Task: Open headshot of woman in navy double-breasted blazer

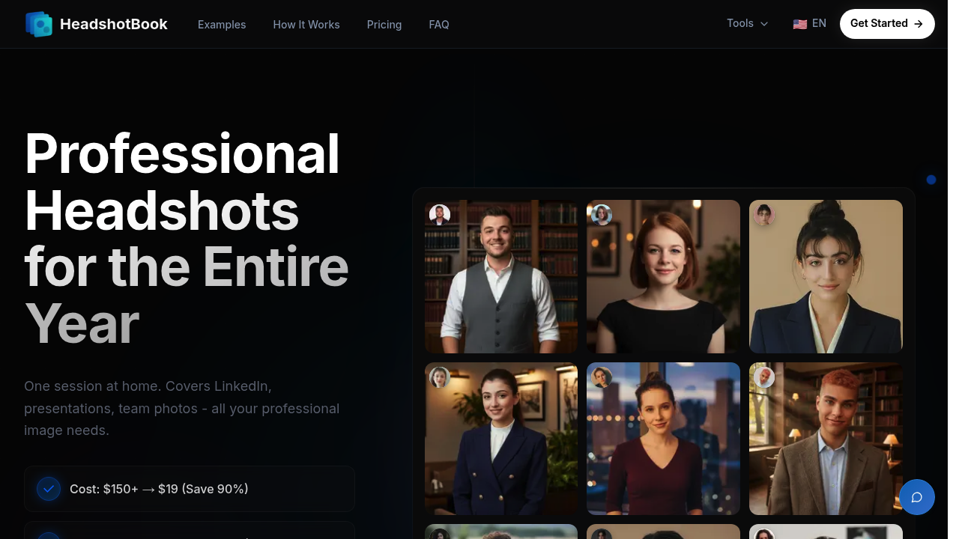Action: point(501,439)
